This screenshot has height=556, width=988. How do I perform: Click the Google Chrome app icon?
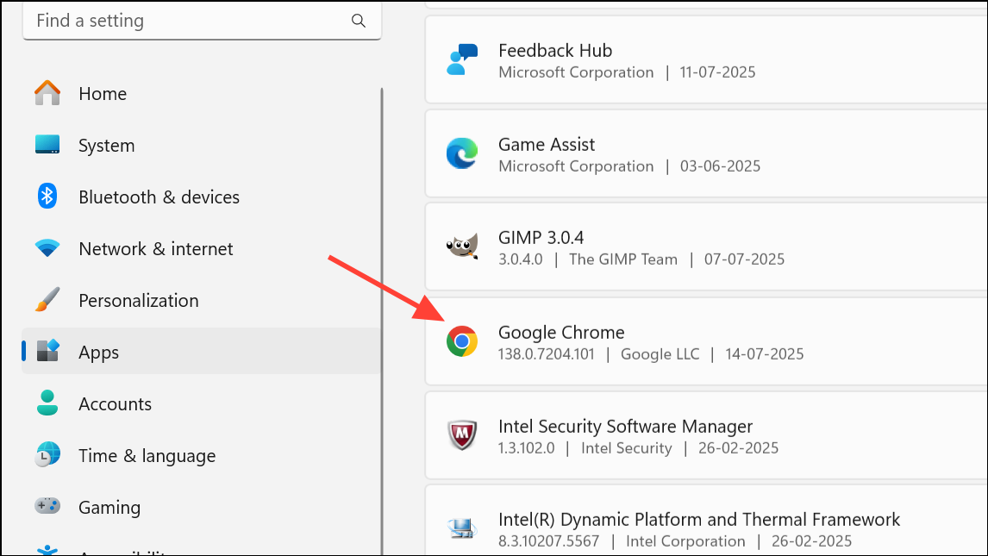462,341
